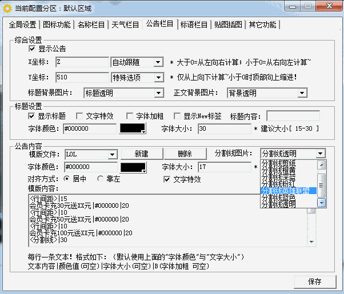Open the title font color swatch picker
344x294 pixels.
click(x=133, y=128)
